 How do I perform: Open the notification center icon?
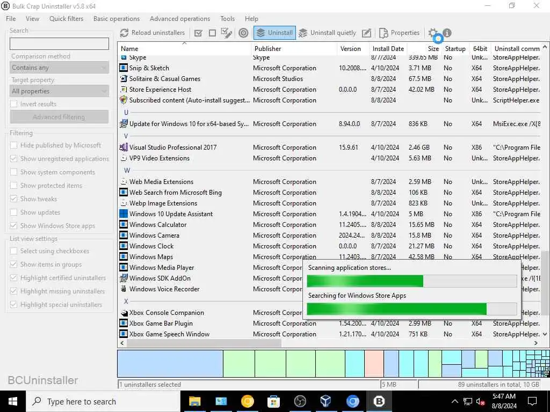click(532, 401)
